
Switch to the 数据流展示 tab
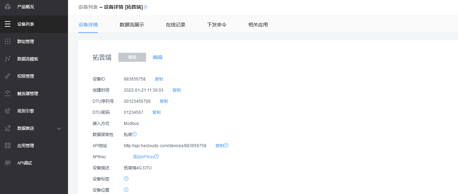(x=132, y=25)
